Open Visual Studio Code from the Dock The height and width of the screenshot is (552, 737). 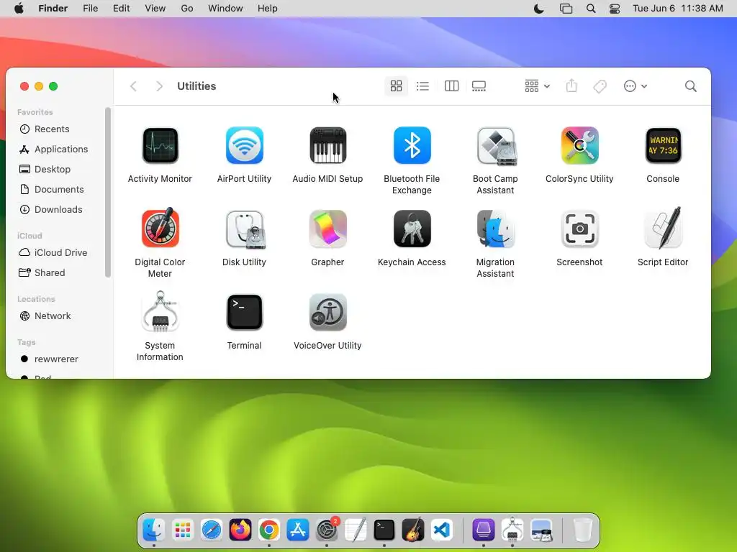(442, 530)
